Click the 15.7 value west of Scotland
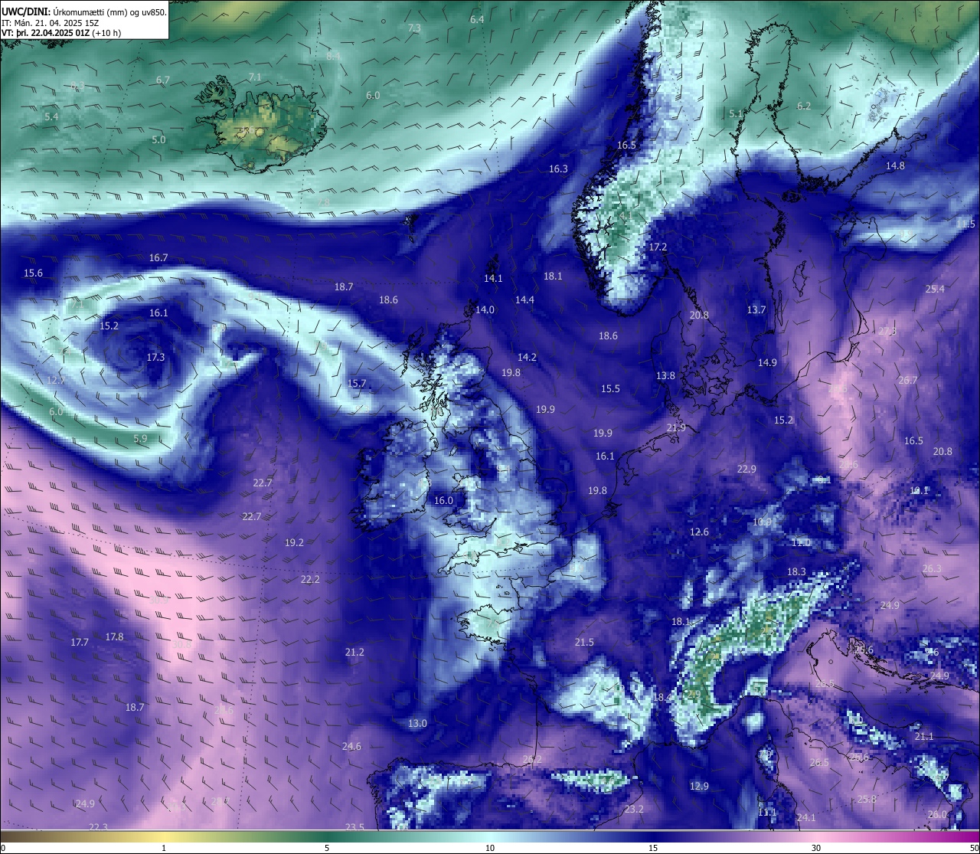This screenshot has height=854, width=980. pos(357,383)
